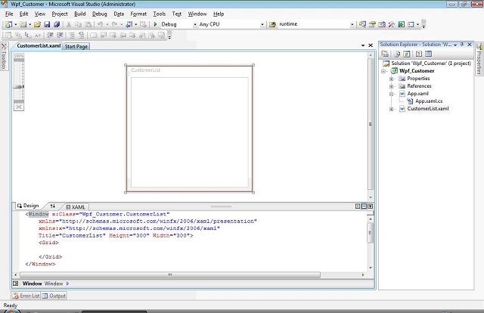The width and height of the screenshot is (484, 313).
Task: Collapse the XAML pane icon
Action: tap(371, 206)
